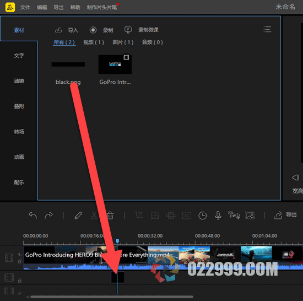Click the microphone voice-over icon

tap(218, 216)
